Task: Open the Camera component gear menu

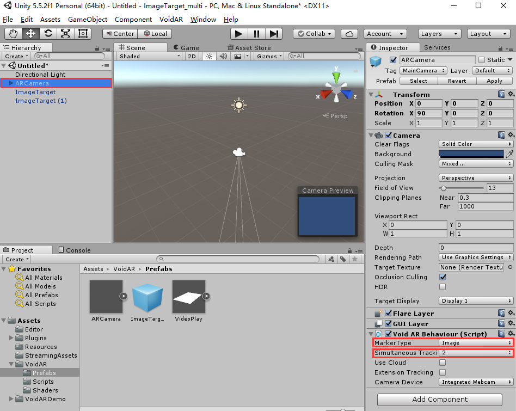Action: [x=511, y=135]
